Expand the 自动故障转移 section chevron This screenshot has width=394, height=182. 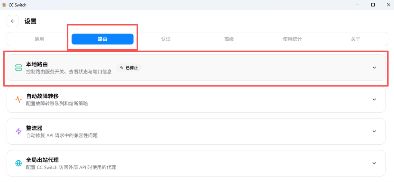coord(374,100)
